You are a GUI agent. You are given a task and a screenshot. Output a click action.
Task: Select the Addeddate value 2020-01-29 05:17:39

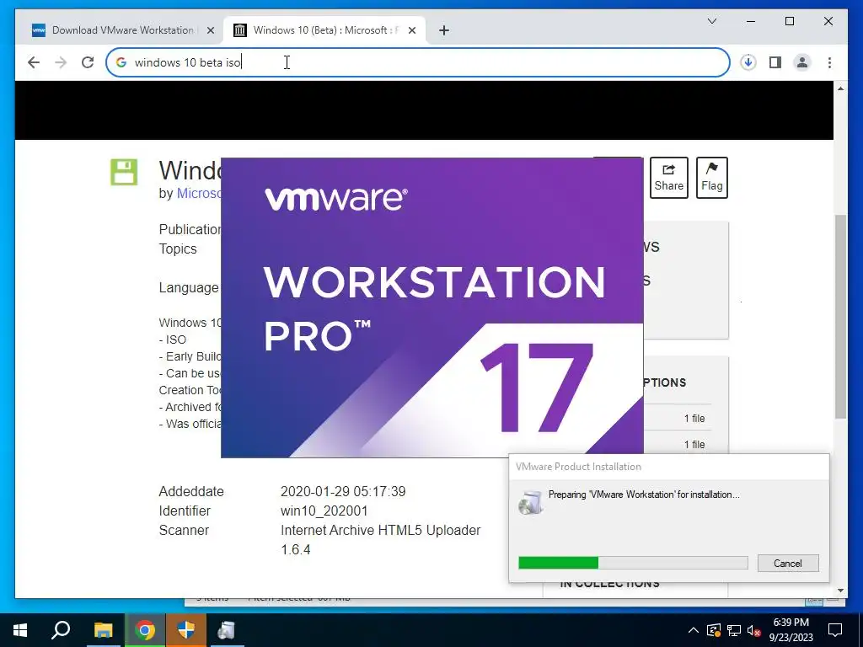343,491
